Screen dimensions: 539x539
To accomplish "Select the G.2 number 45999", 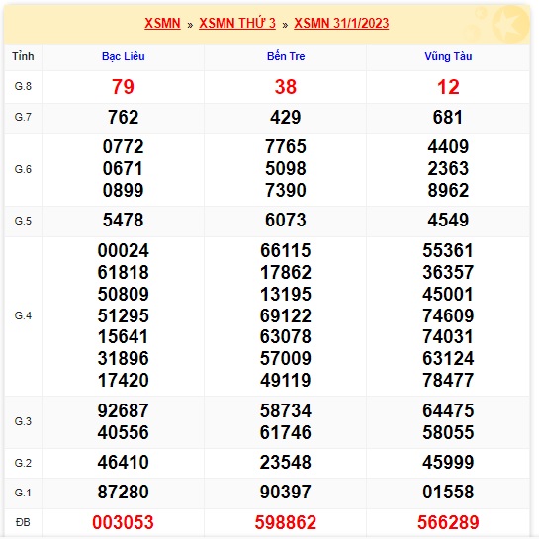I will click(448, 462).
